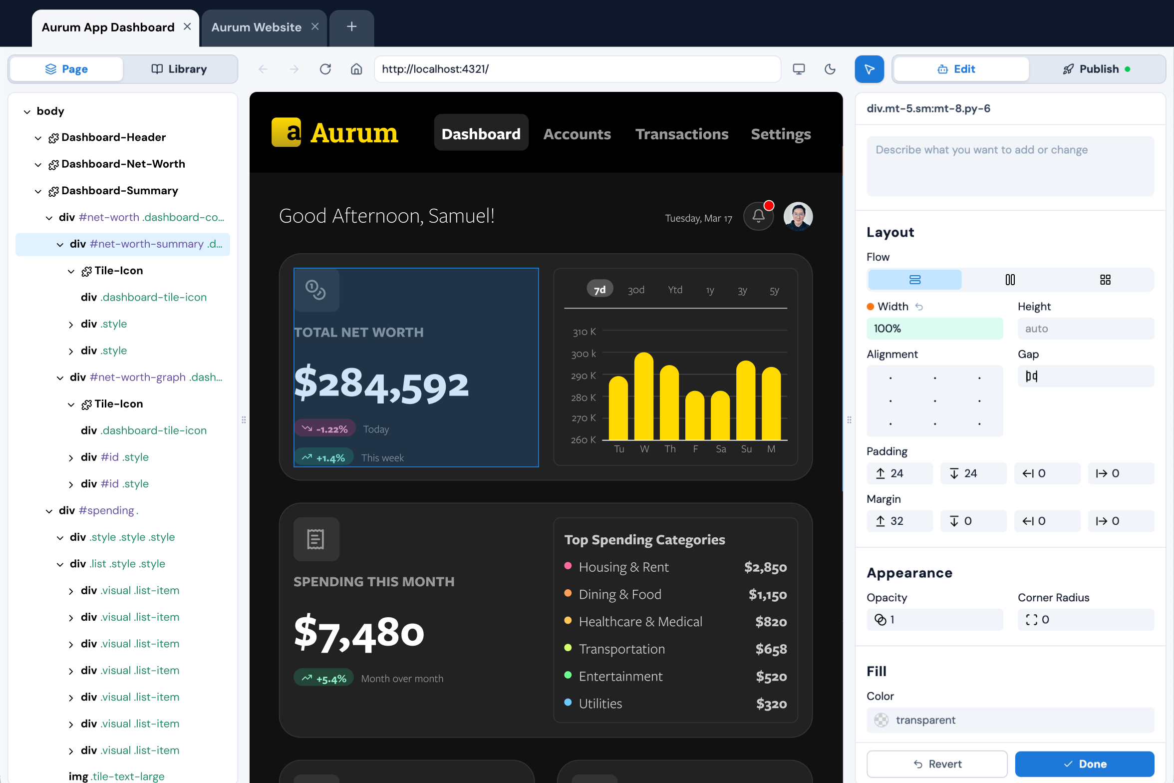This screenshot has height=783, width=1174.
Task: Click the Done button
Action: (1084, 764)
